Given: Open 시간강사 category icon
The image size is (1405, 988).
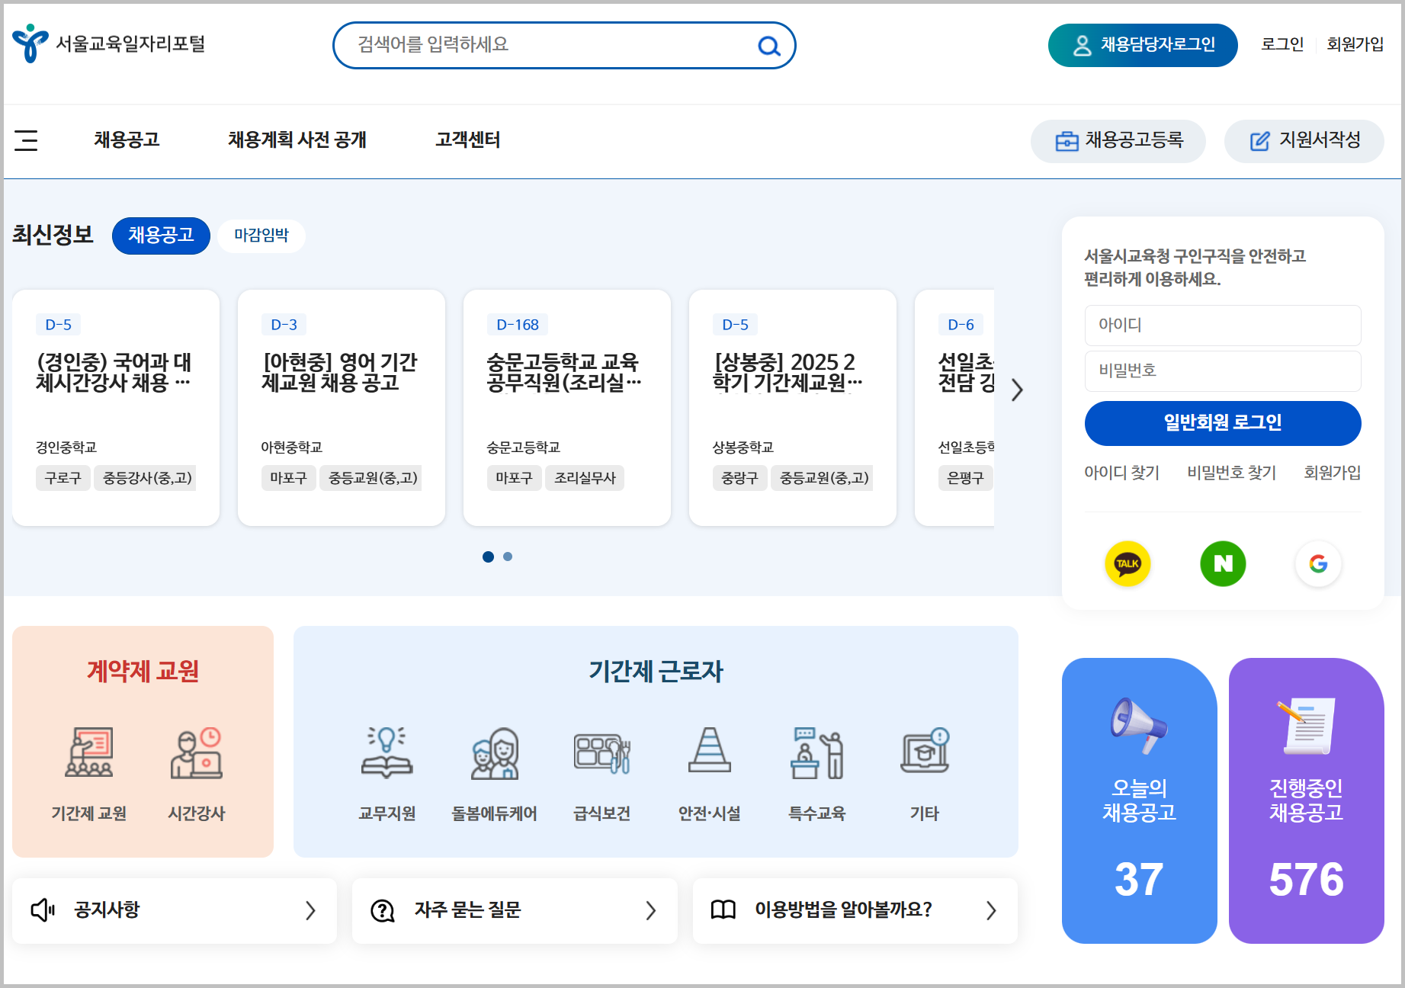Looking at the screenshot, I should coord(197,752).
